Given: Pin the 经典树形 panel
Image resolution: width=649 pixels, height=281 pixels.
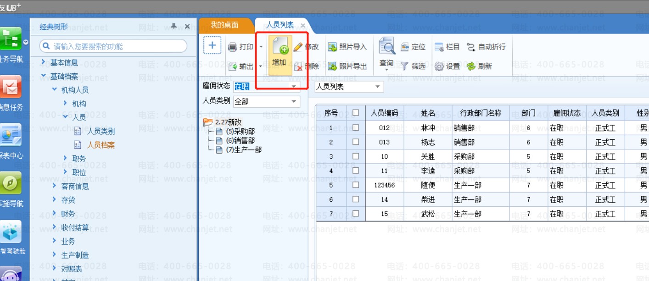Looking at the screenshot, I should (173, 27).
